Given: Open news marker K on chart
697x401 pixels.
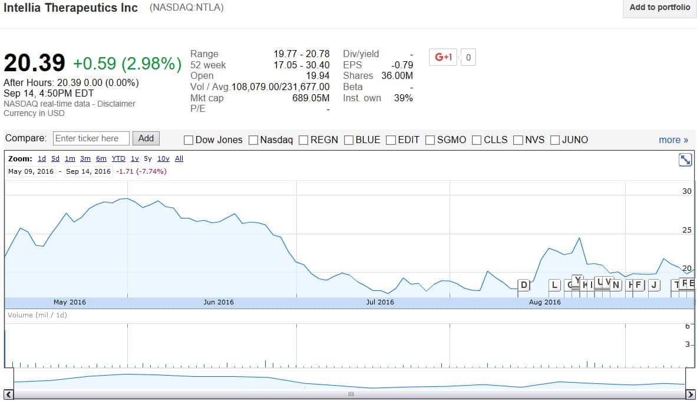Looking at the screenshot, I should [x=584, y=286].
